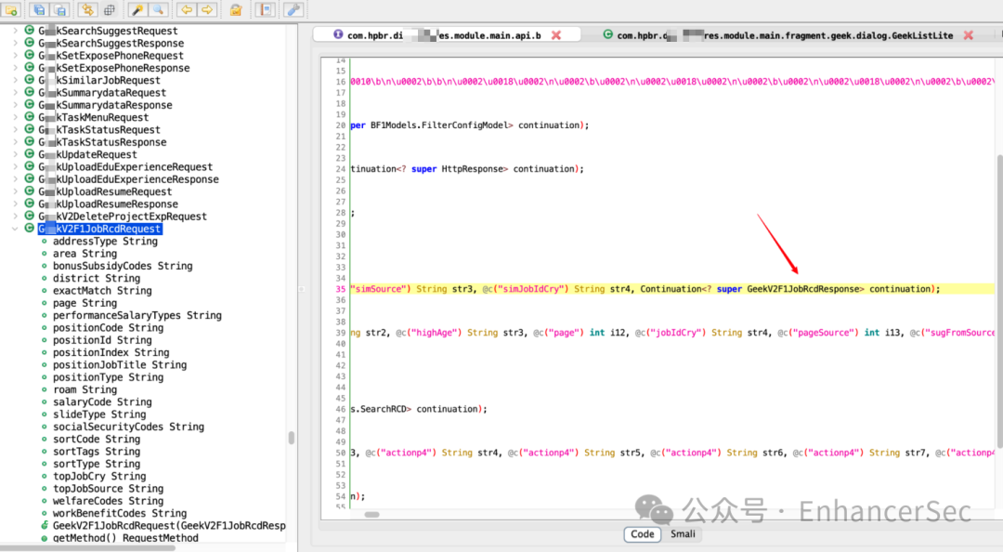Screen dimensions: 1003x552
Task: Open class search magnifier icon
Action: 159,9
